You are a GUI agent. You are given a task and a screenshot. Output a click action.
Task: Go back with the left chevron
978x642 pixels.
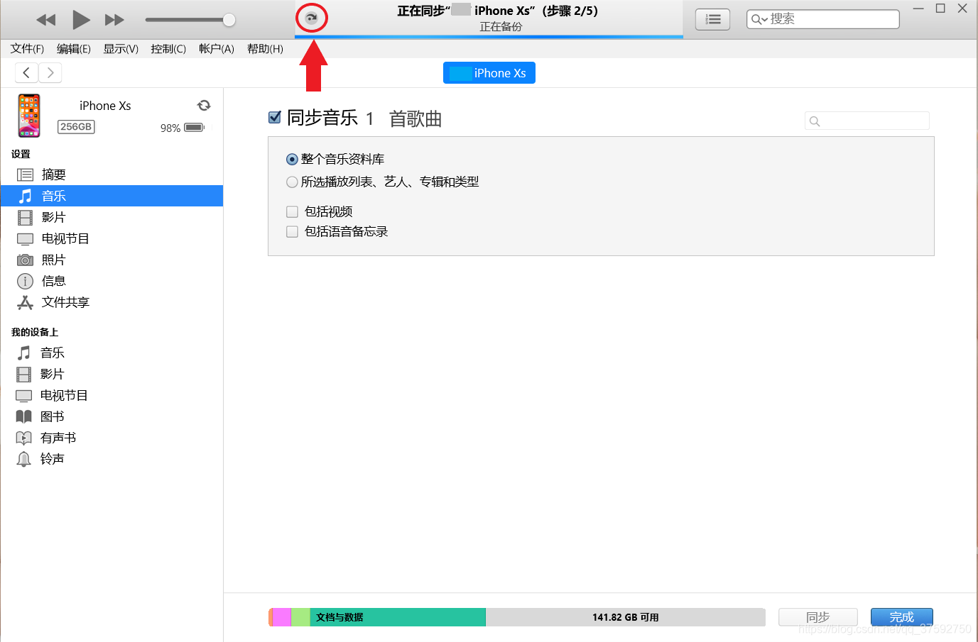pos(26,72)
